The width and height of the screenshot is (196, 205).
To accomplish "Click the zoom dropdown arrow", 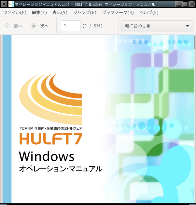I will 188,26.
